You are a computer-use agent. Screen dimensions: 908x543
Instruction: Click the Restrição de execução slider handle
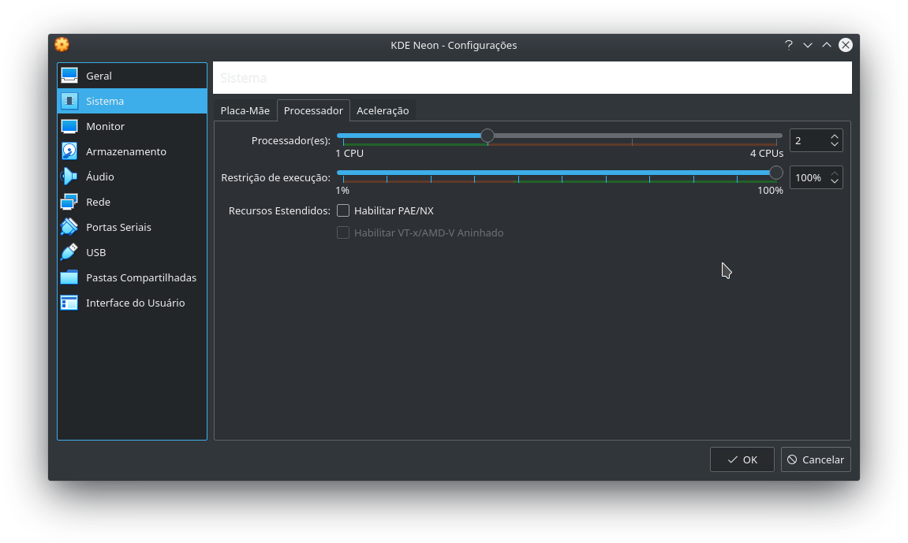[776, 173]
